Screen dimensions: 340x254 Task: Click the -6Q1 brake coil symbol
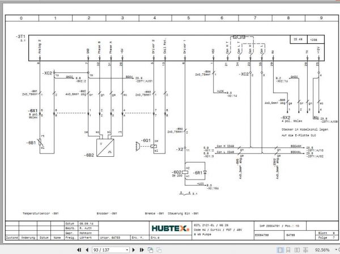click(x=154, y=146)
